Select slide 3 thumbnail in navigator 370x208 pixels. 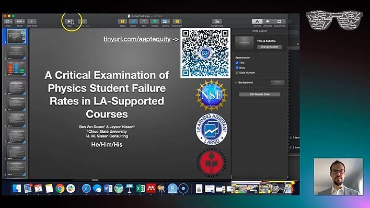[x=16, y=68]
